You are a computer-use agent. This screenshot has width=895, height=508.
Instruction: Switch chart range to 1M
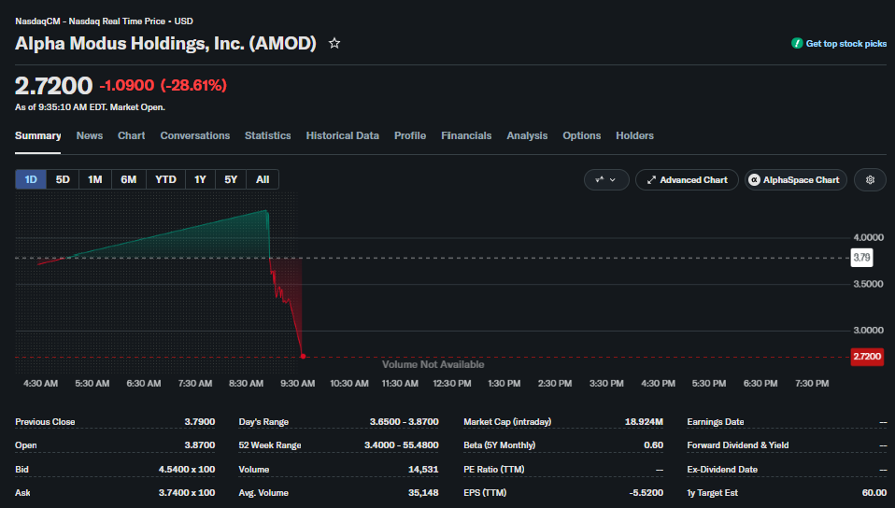[94, 179]
